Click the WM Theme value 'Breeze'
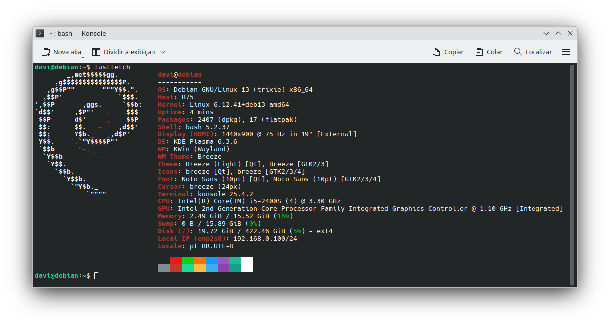Viewport: 610px width, 326px height. pyautogui.click(x=210, y=157)
